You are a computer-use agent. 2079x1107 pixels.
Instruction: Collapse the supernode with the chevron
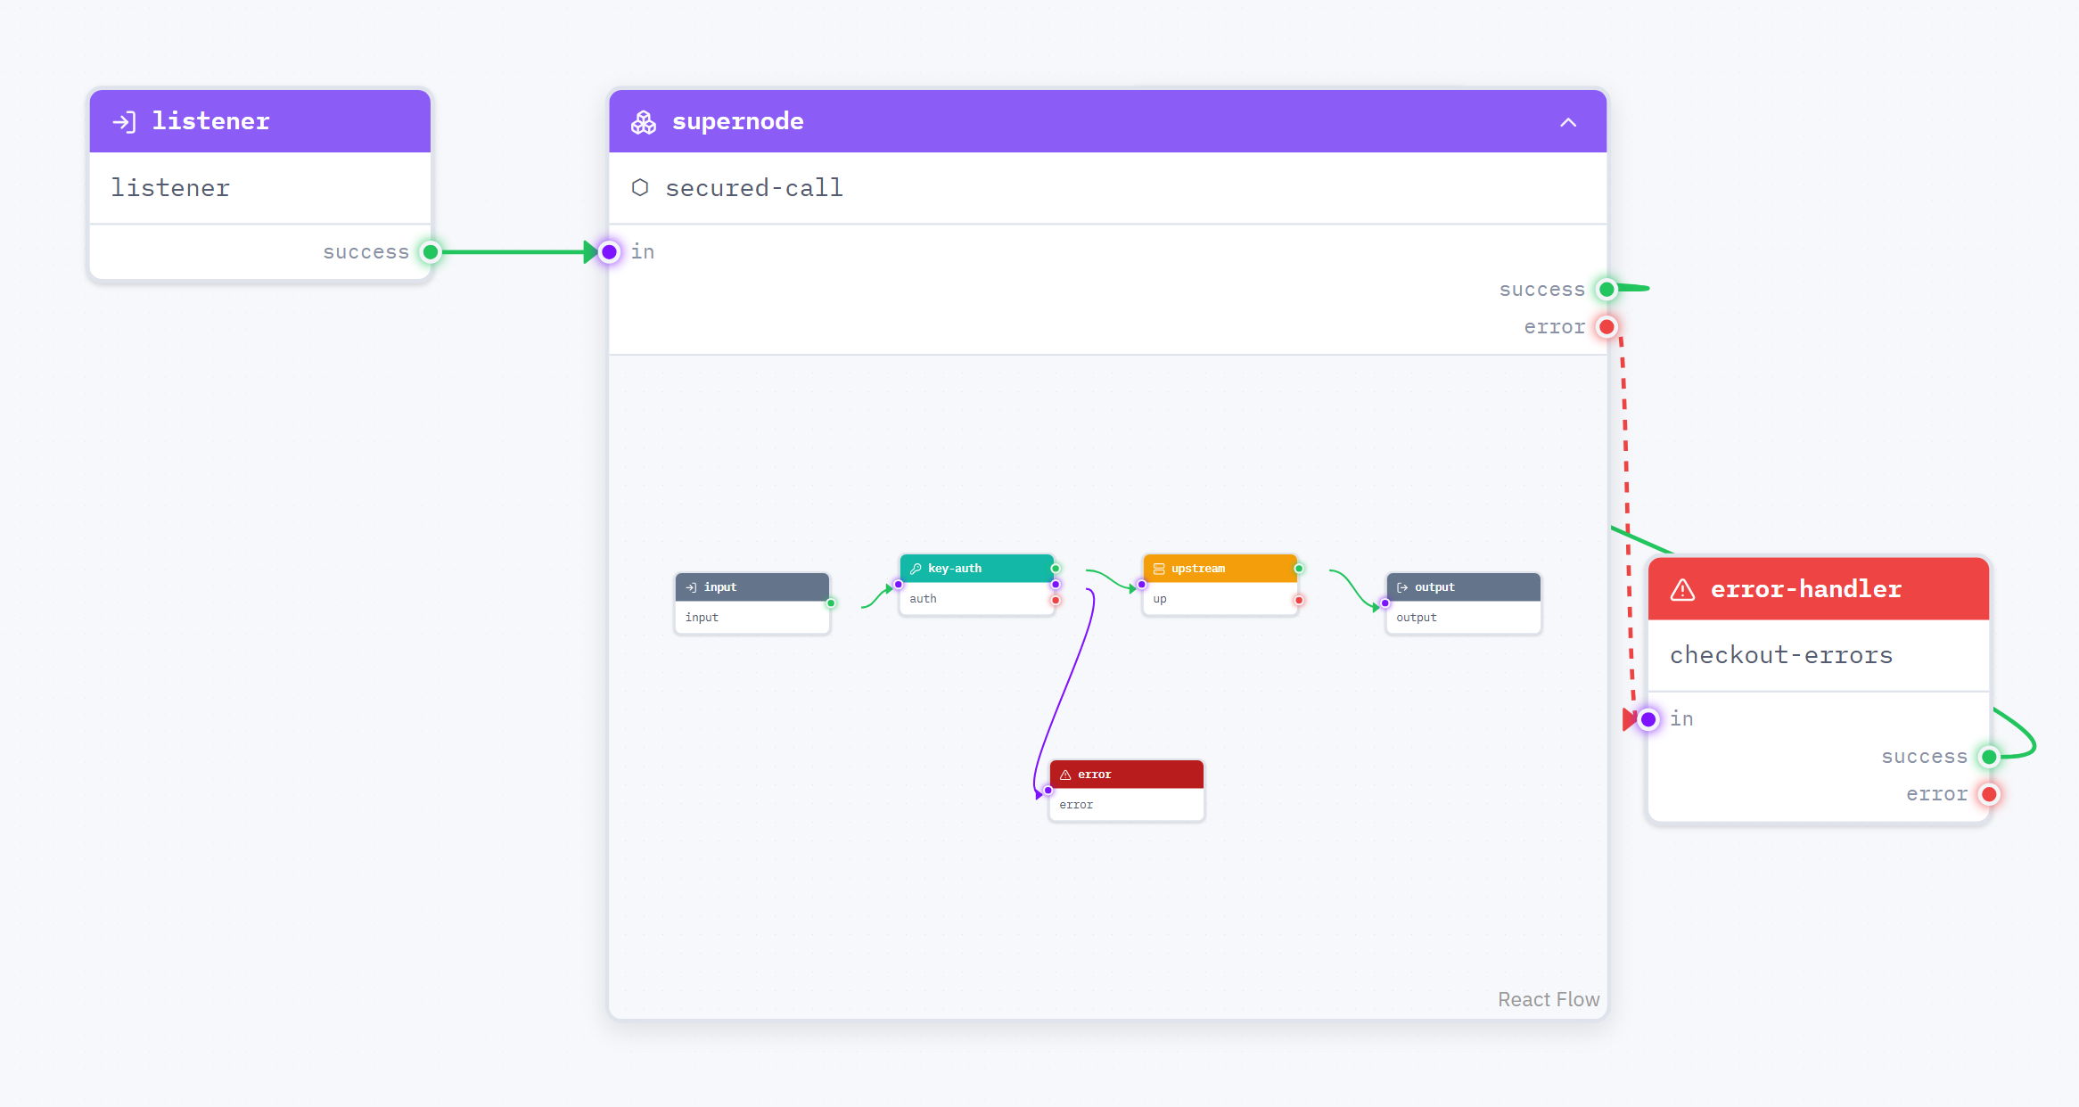pyautogui.click(x=1568, y=122)
